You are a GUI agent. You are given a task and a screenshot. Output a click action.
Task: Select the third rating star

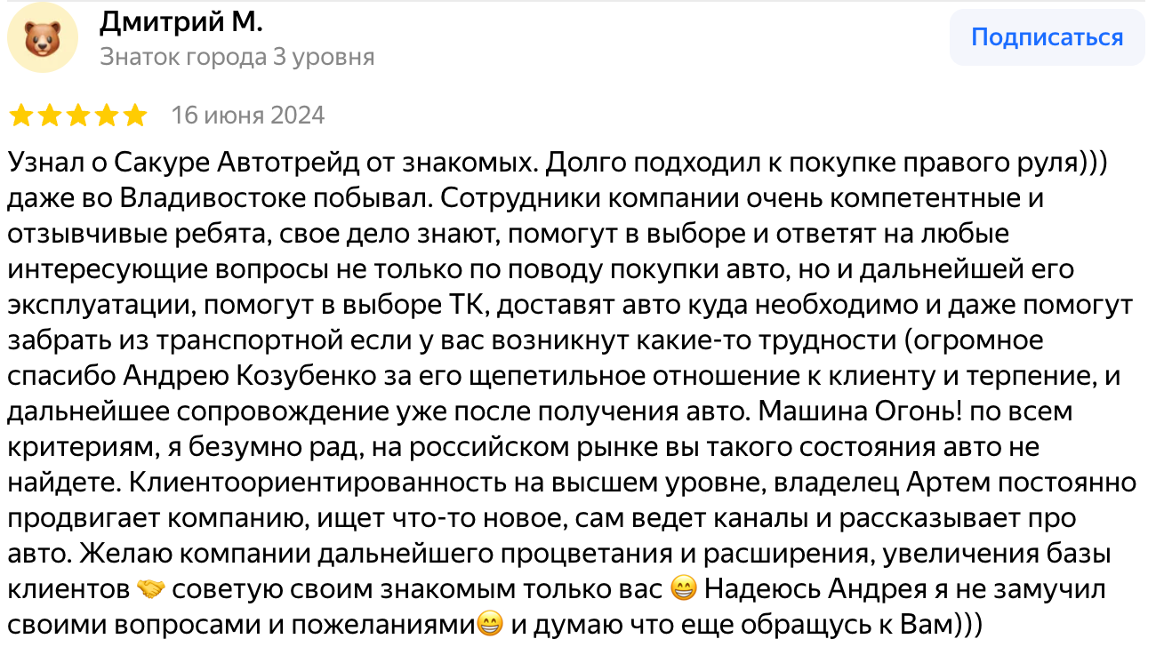coord(77,116)
